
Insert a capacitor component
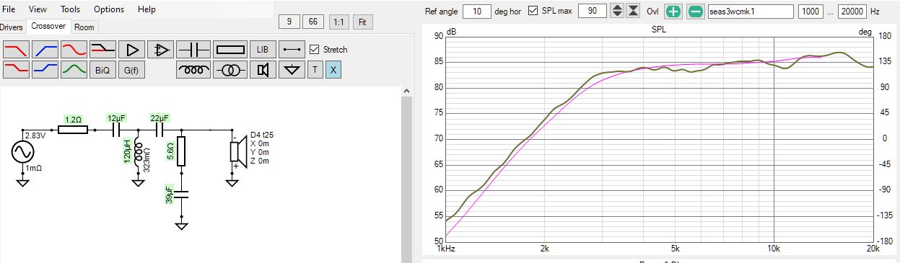[x=193, y=50]
